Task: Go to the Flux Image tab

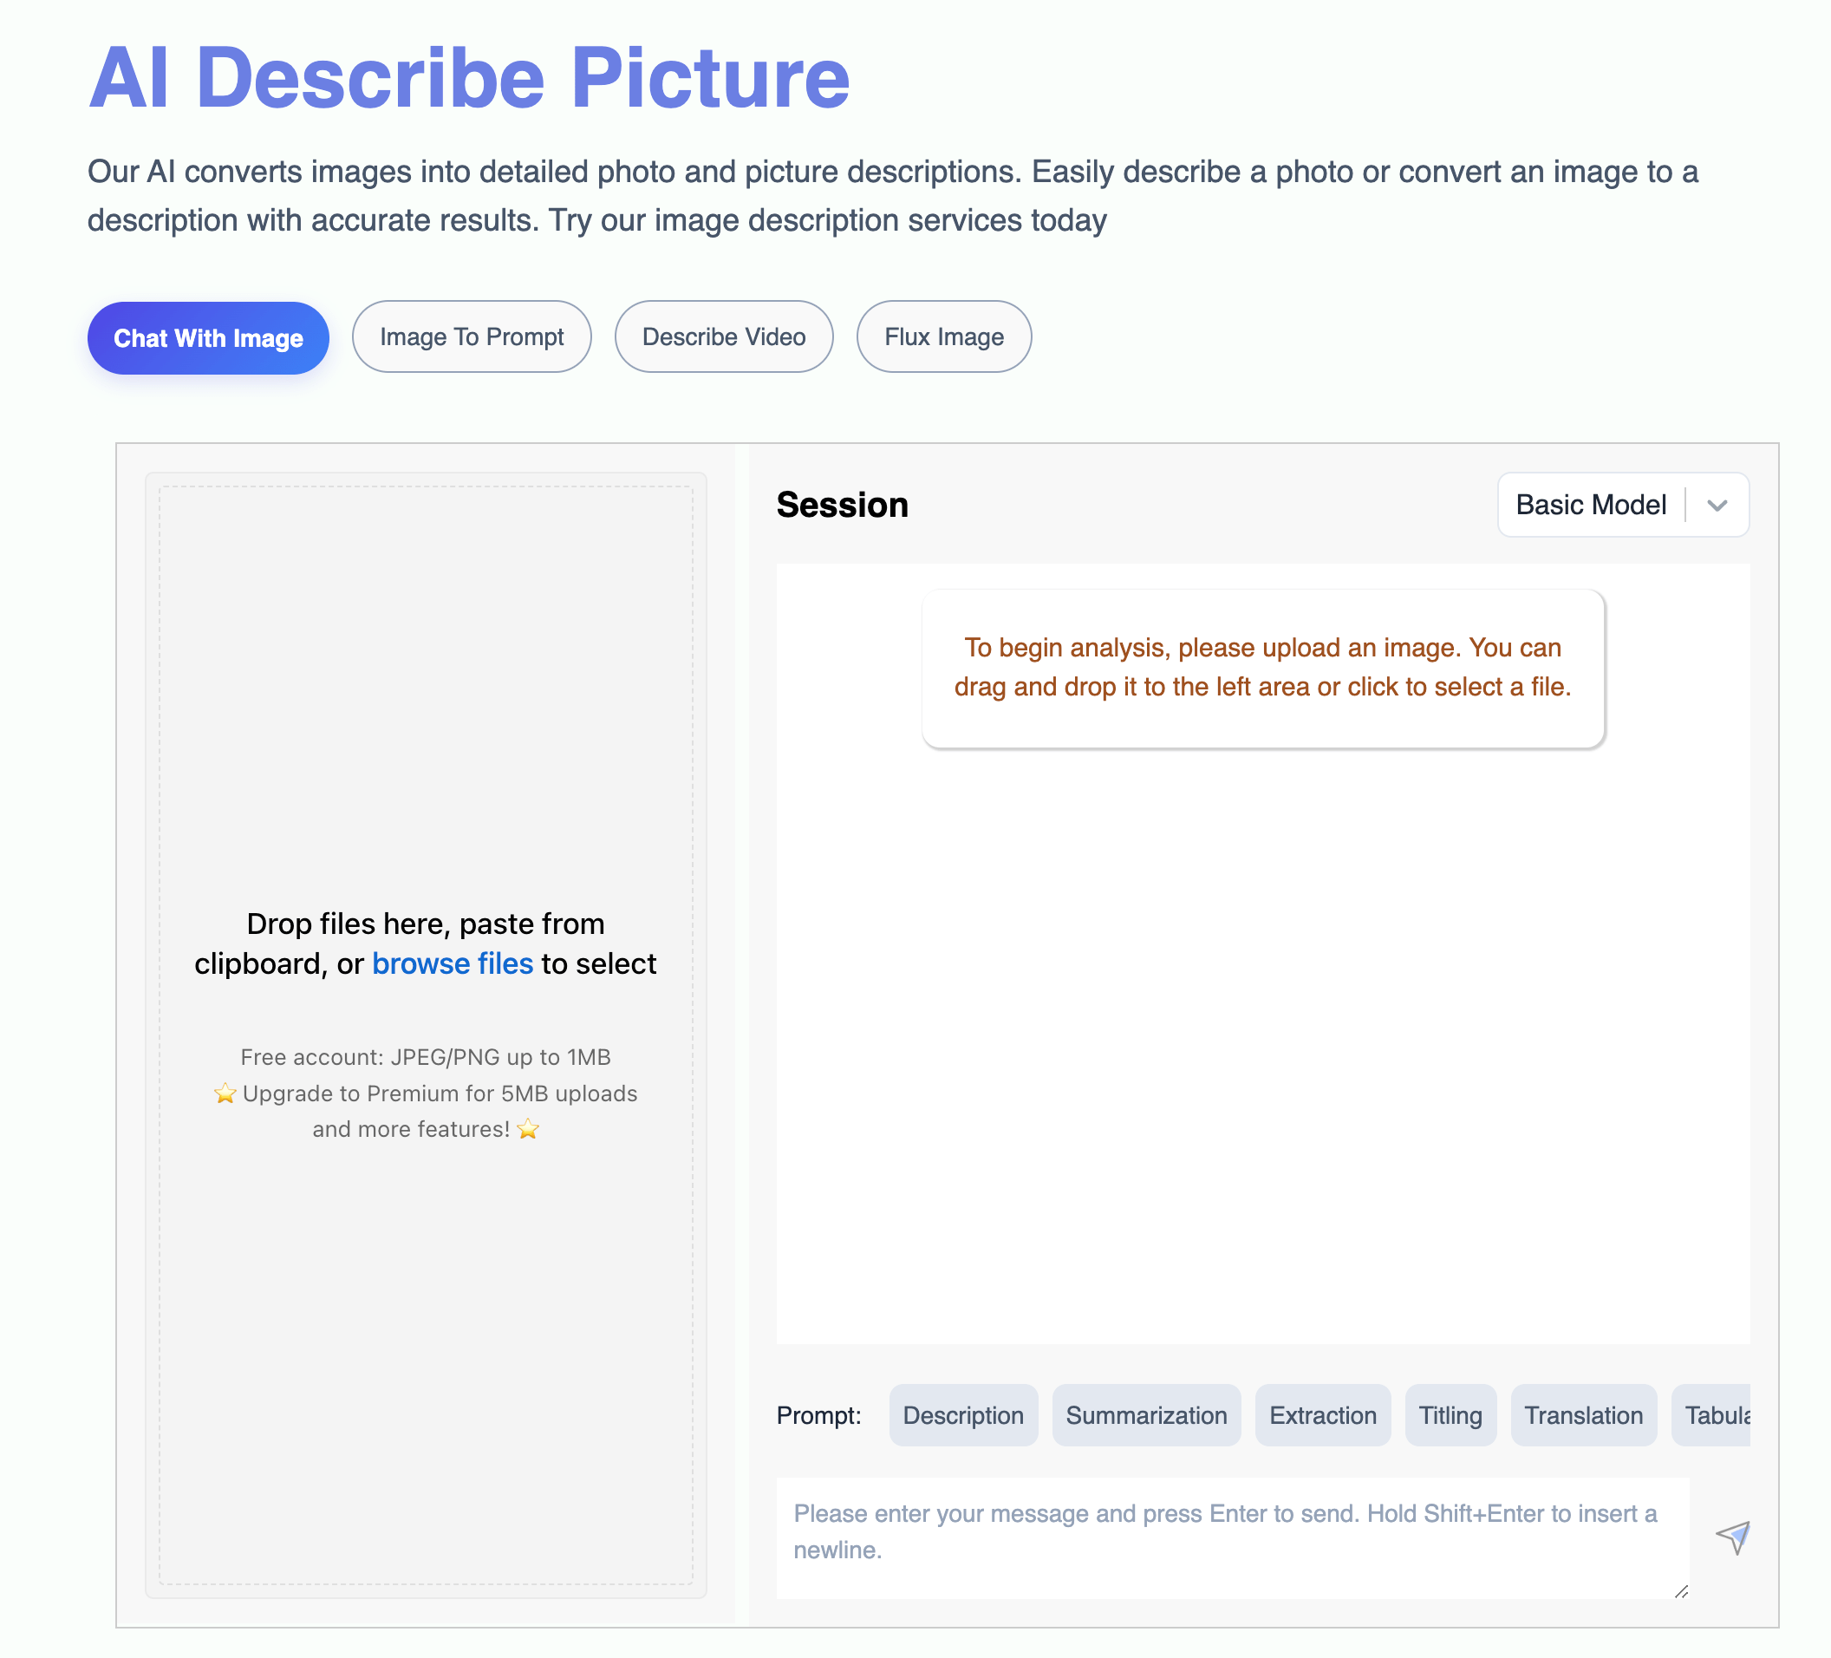Action: 943,337
